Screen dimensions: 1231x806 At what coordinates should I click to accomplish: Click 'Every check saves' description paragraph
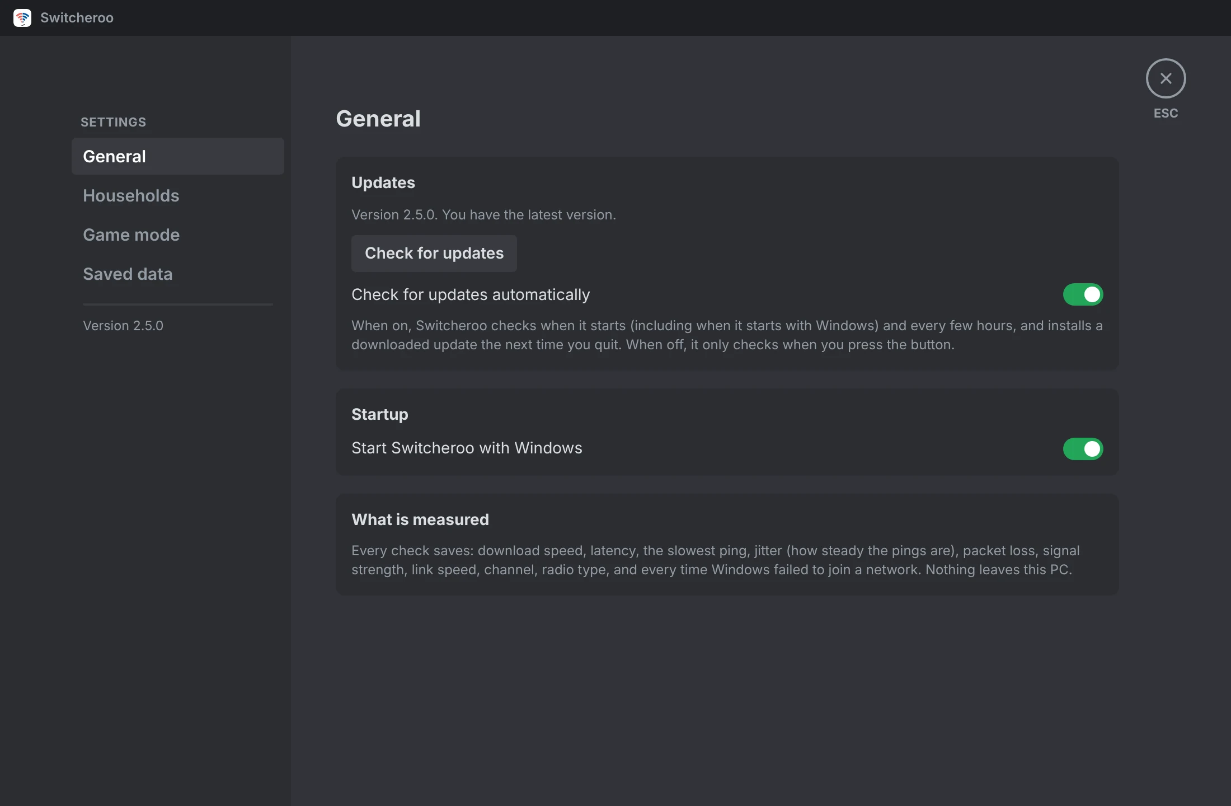716,560
